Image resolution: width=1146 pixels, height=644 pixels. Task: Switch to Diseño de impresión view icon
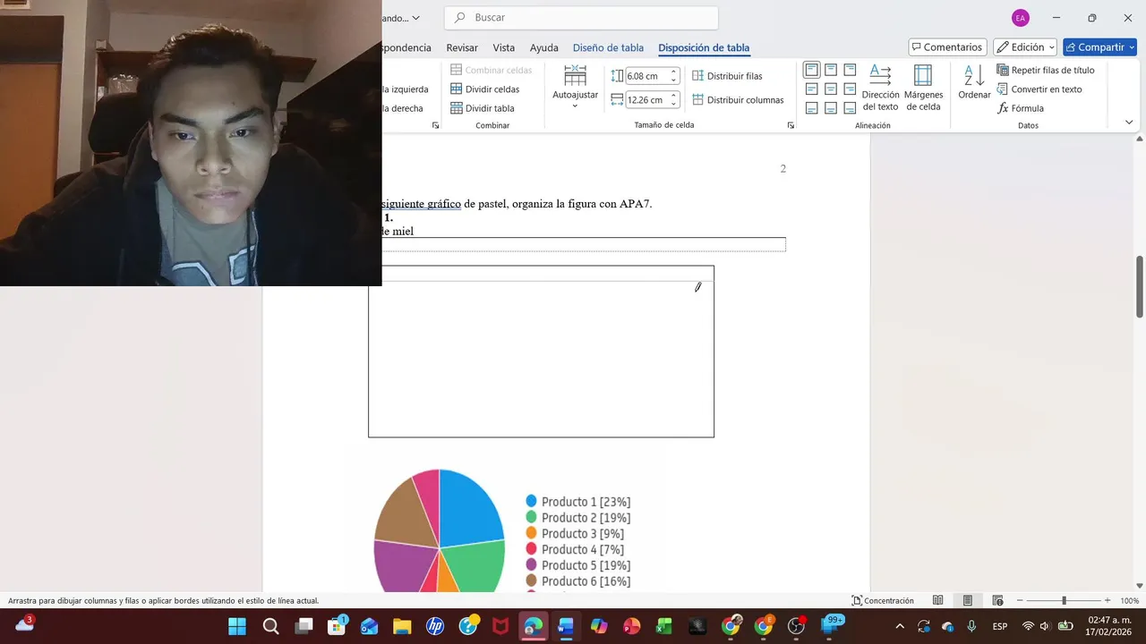(x=968, y=601)
